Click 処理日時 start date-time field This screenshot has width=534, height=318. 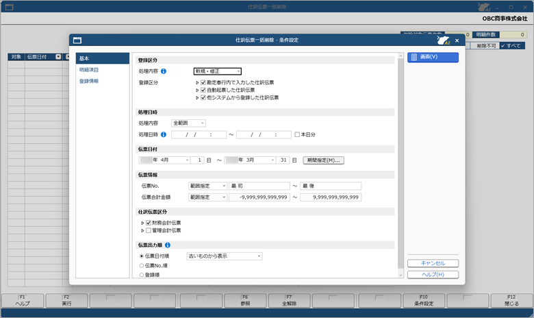[199, 134]
